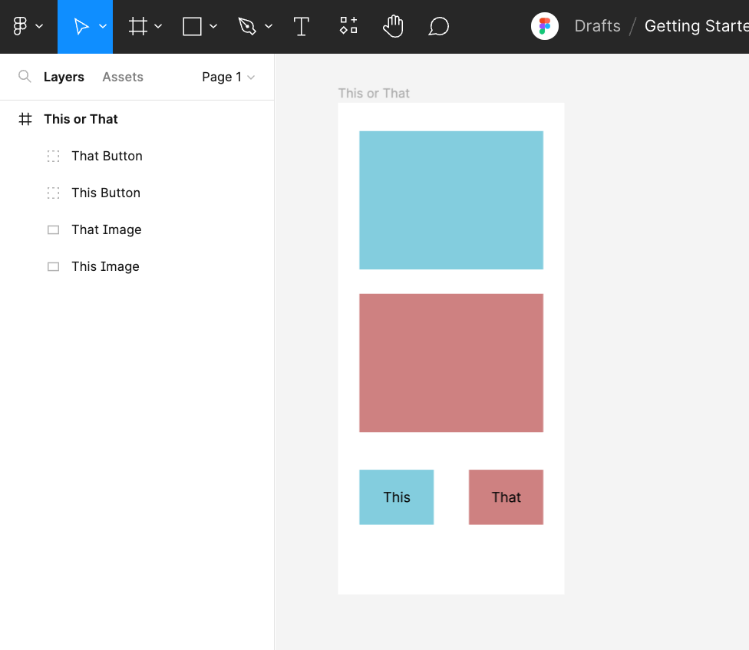
Task: Click the Drafts breadcrumb link
Action: click(x=597, y=26)
